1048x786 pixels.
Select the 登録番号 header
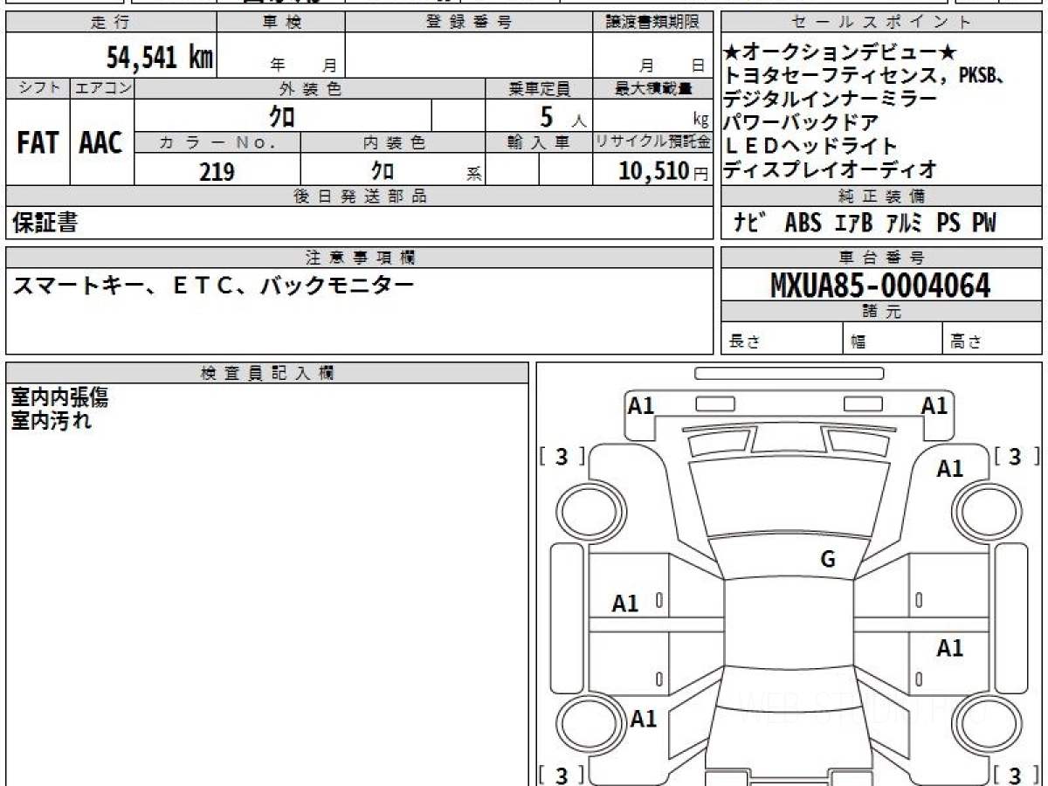tap(469, 23)
